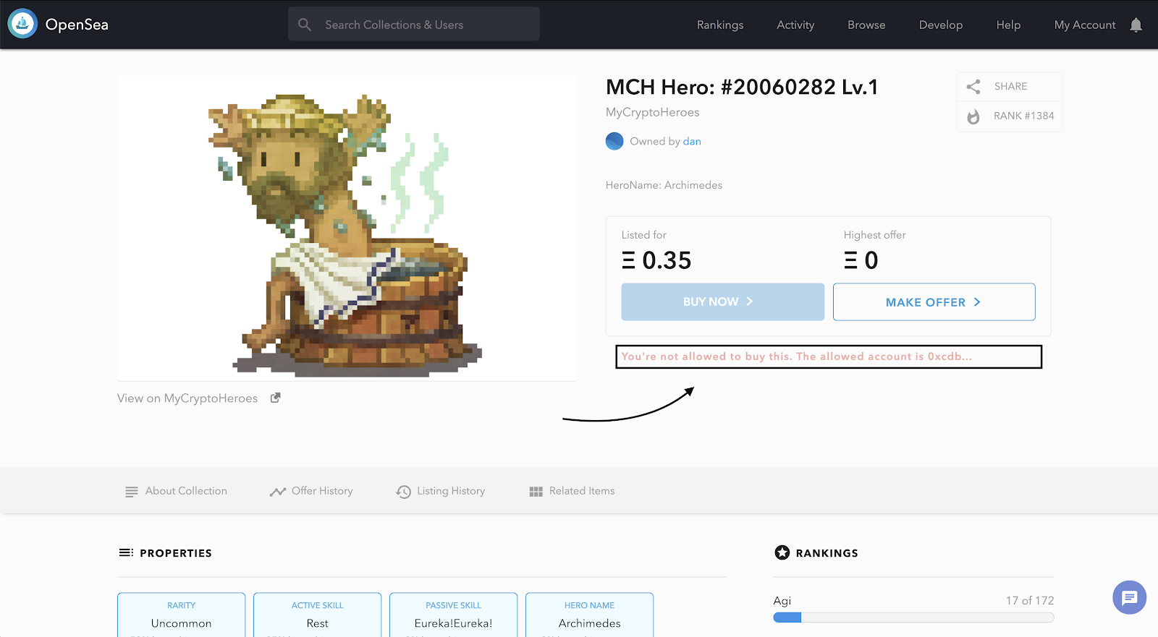Click the listed price 0.35

(656, 260)
